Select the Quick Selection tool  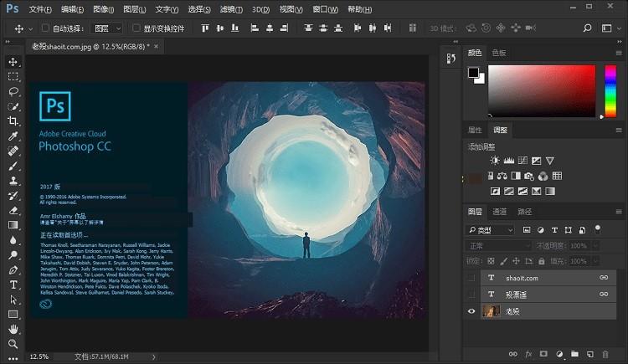[x=13, y=106]
